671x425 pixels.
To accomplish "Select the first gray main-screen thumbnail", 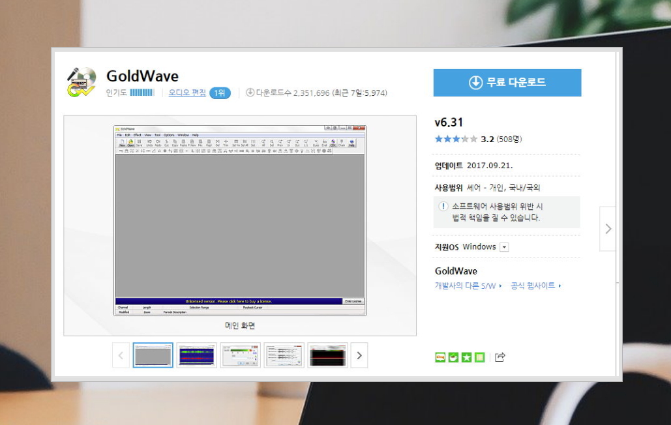I will [153, 355].
